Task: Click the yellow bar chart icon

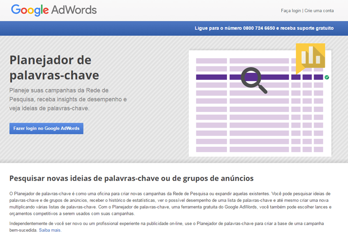Action: tap(311, 57)
